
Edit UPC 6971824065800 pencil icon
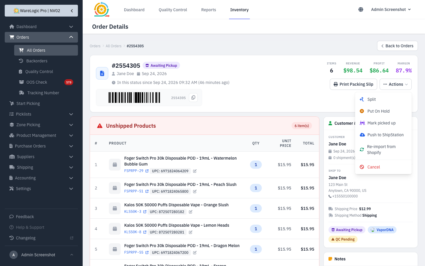[x=195, y=191]
